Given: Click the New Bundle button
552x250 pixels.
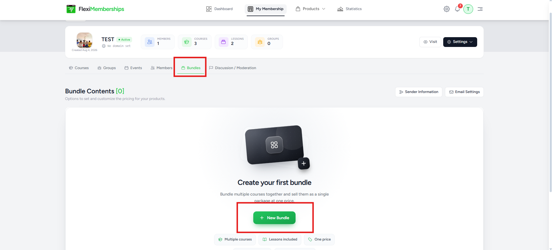Looking at the screenshot, I should tap(274, 218).
